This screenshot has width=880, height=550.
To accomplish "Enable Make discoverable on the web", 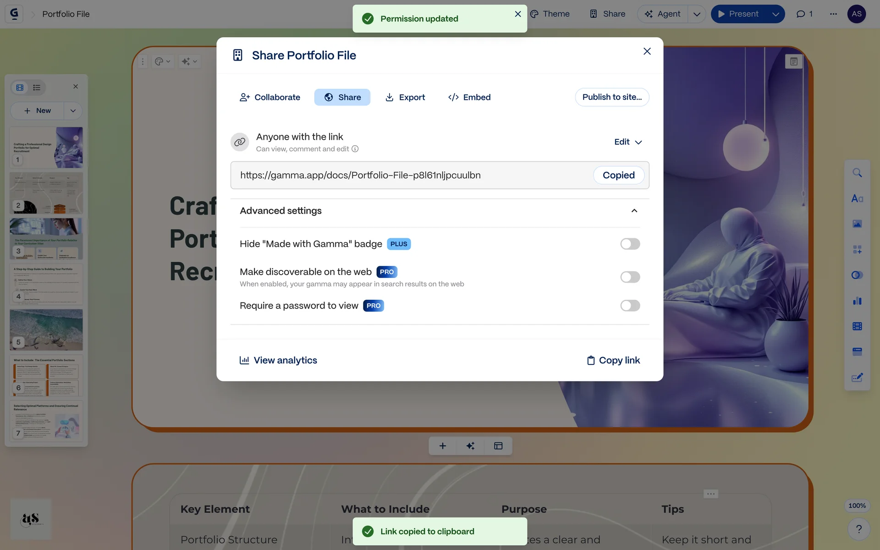I will coord(630,277).
